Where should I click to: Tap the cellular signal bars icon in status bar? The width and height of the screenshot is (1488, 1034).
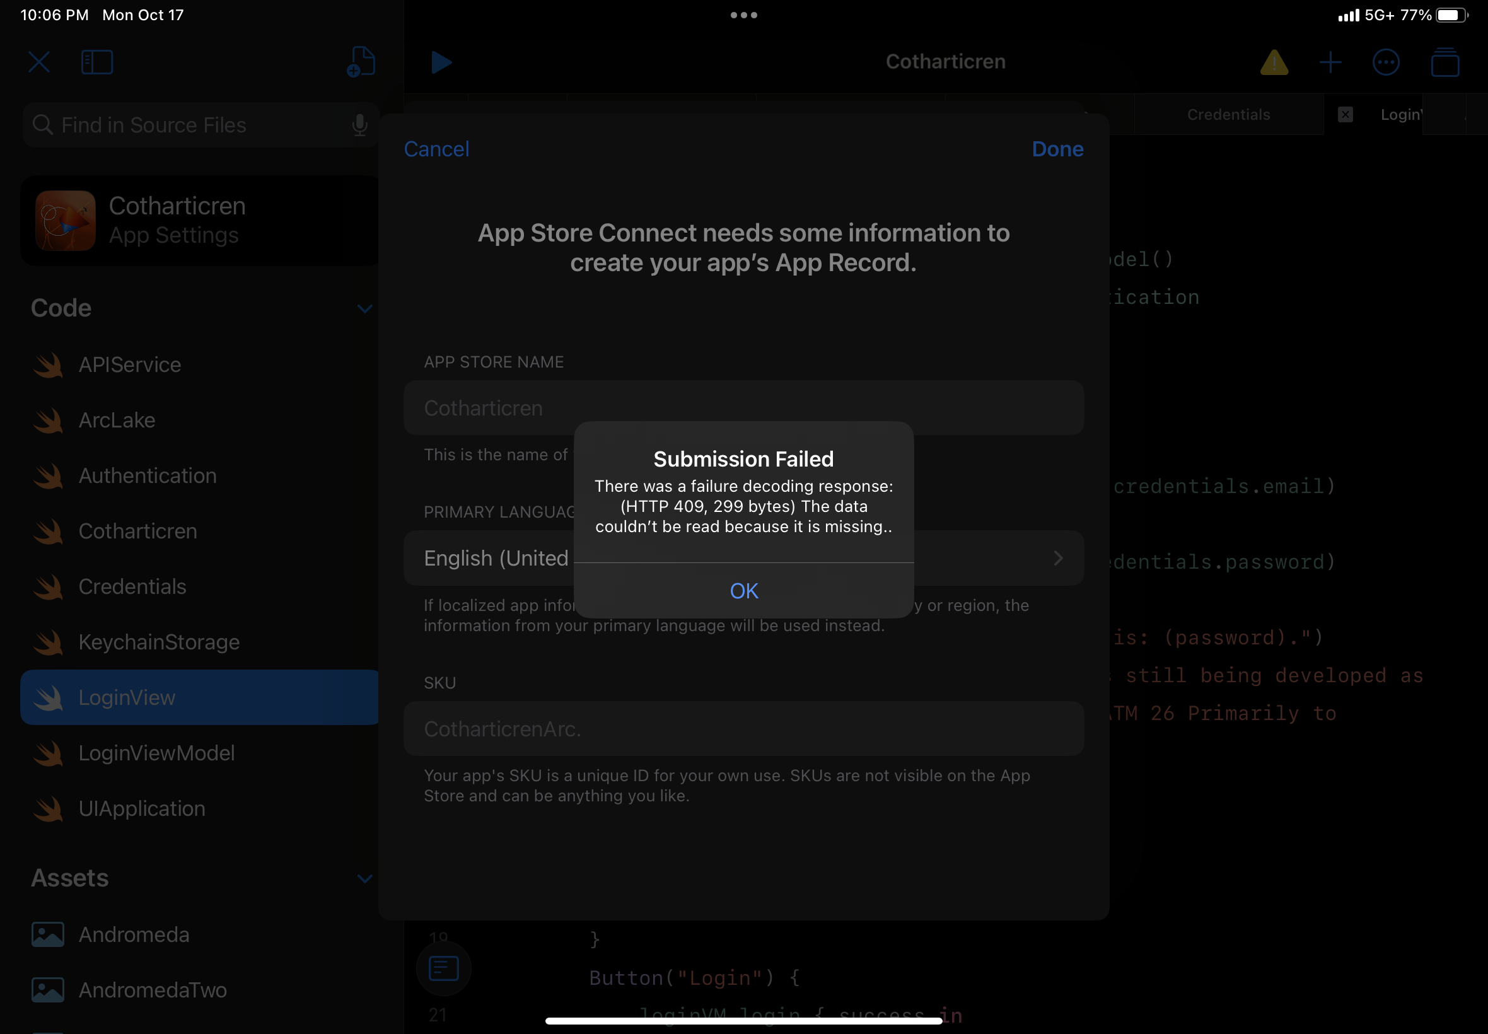click(x=1349, y=15)
